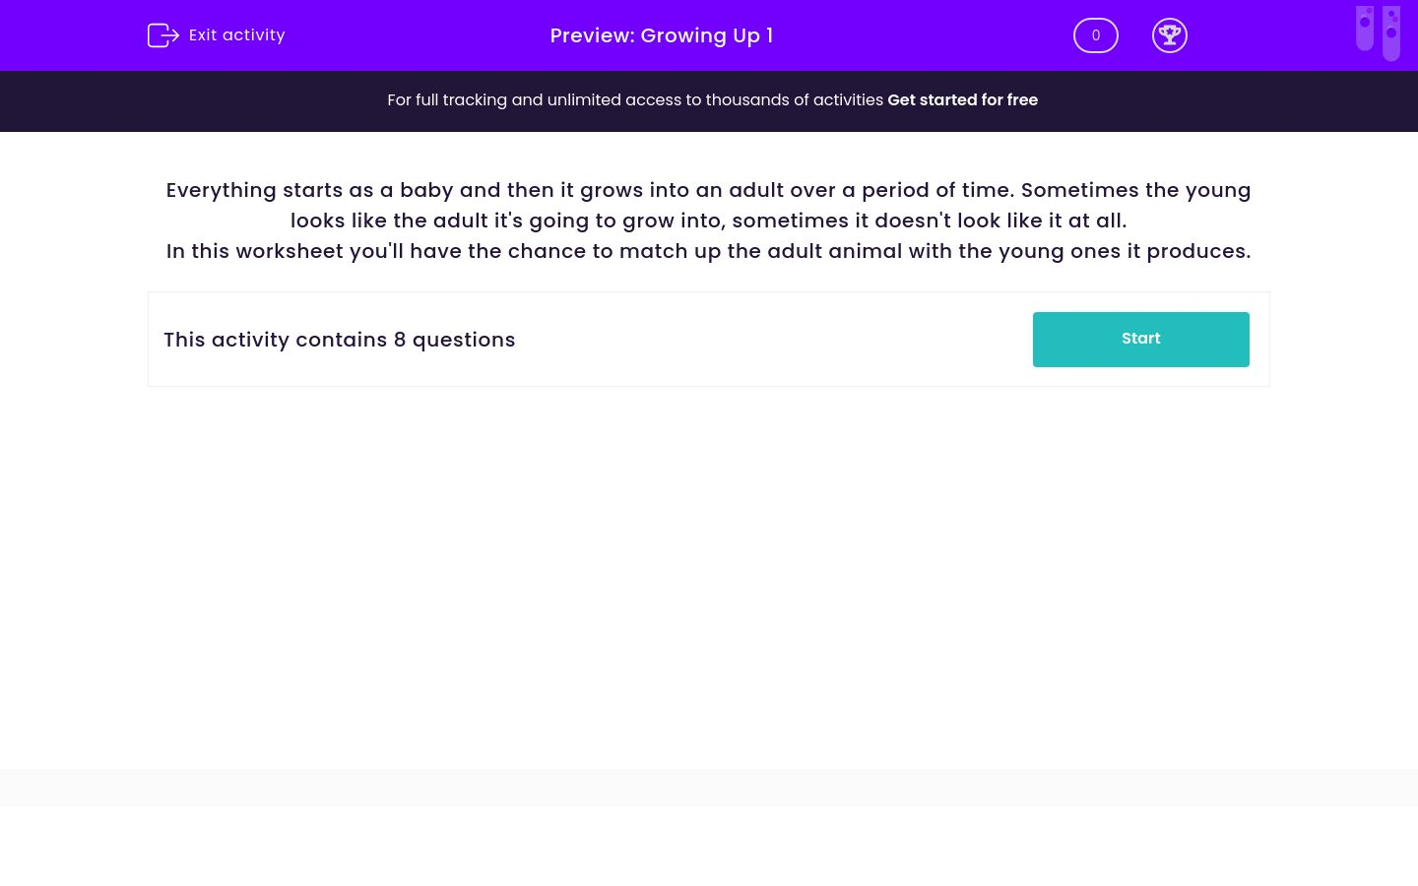Click the shorter left test tube graphic
The height and width of the screenshot is (886, 1418).
1364,28
